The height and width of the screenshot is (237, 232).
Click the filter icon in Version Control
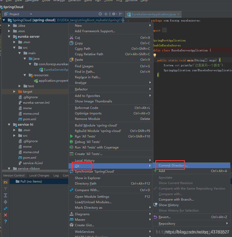[x=5, y=189]
